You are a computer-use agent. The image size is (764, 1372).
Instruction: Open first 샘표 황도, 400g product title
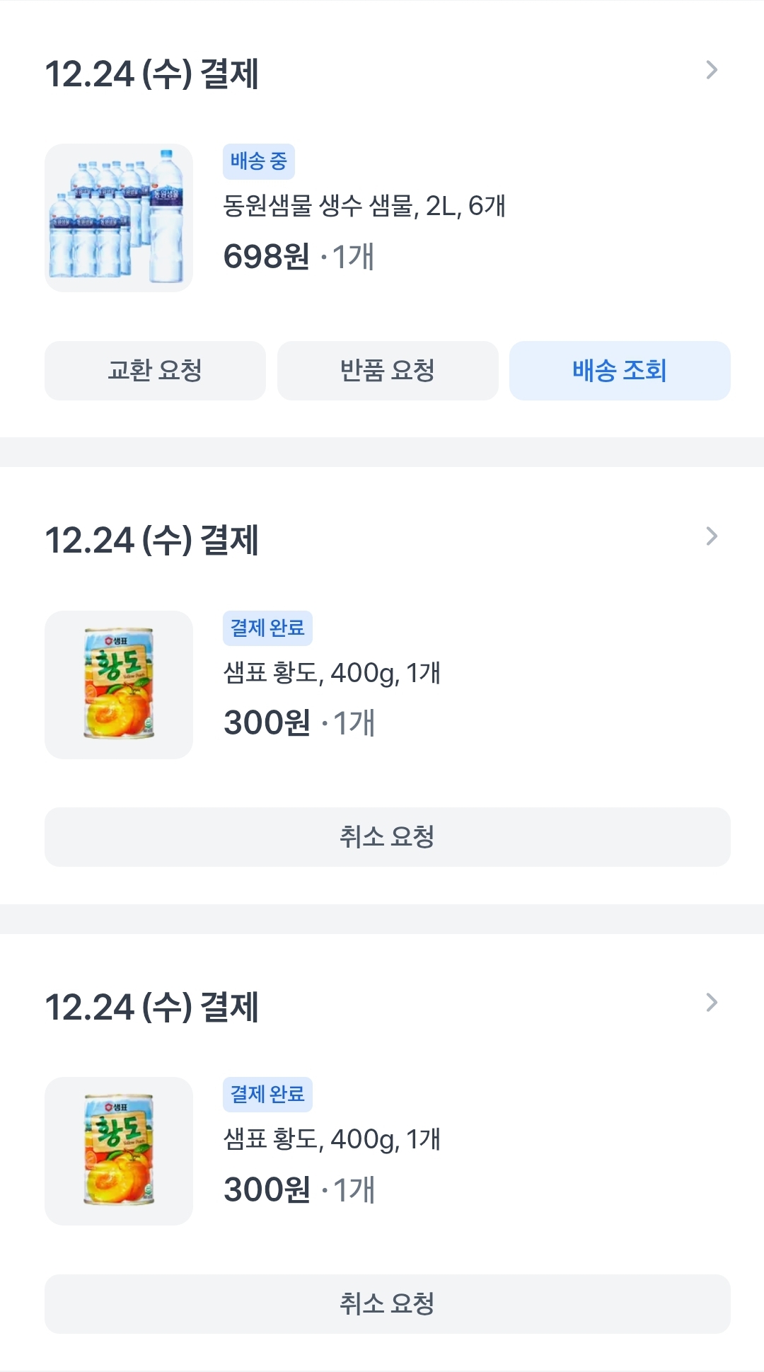pyautogui.click(x=332, y=672)
